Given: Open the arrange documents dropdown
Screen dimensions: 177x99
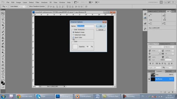Looking at the screenshot, I should [x=91, y=2].
